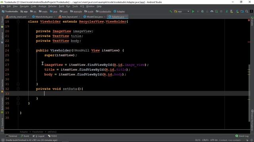The height and width of the screenshot is (142, 254).
Task: Click the app module breadcrumb
Action: coord(24,11)
